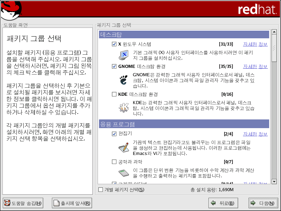Click the X Window System package icon
Viewport: 281px width, 211px height.
(x=123, y=55)
